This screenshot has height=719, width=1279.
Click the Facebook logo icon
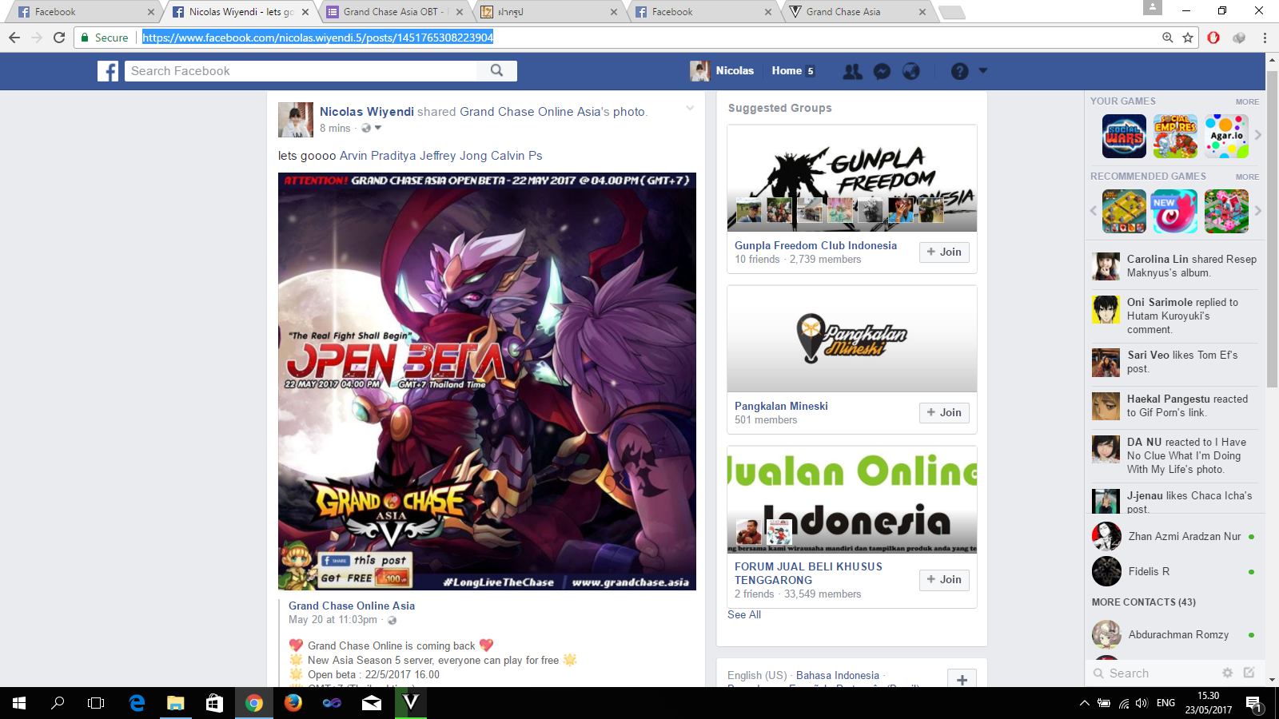pyautogui.click(x=108, y=71)
